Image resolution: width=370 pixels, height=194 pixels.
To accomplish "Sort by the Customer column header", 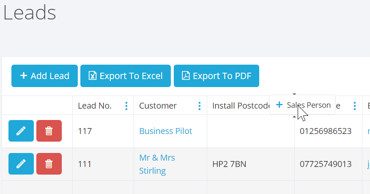I will (x=158, y=106).
